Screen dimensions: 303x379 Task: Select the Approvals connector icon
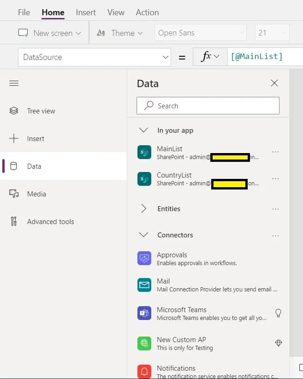(144, 259)
